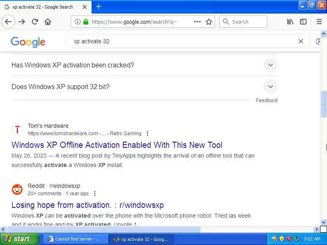Show site information icon in address bar
327x245 pixels.
pos(77,22)
